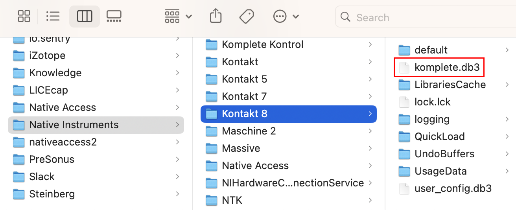
Task: Select the komplete.db3 file
Action: tap(447, 67)
